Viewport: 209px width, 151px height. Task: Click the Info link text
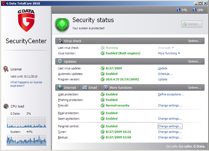(184, 10)
